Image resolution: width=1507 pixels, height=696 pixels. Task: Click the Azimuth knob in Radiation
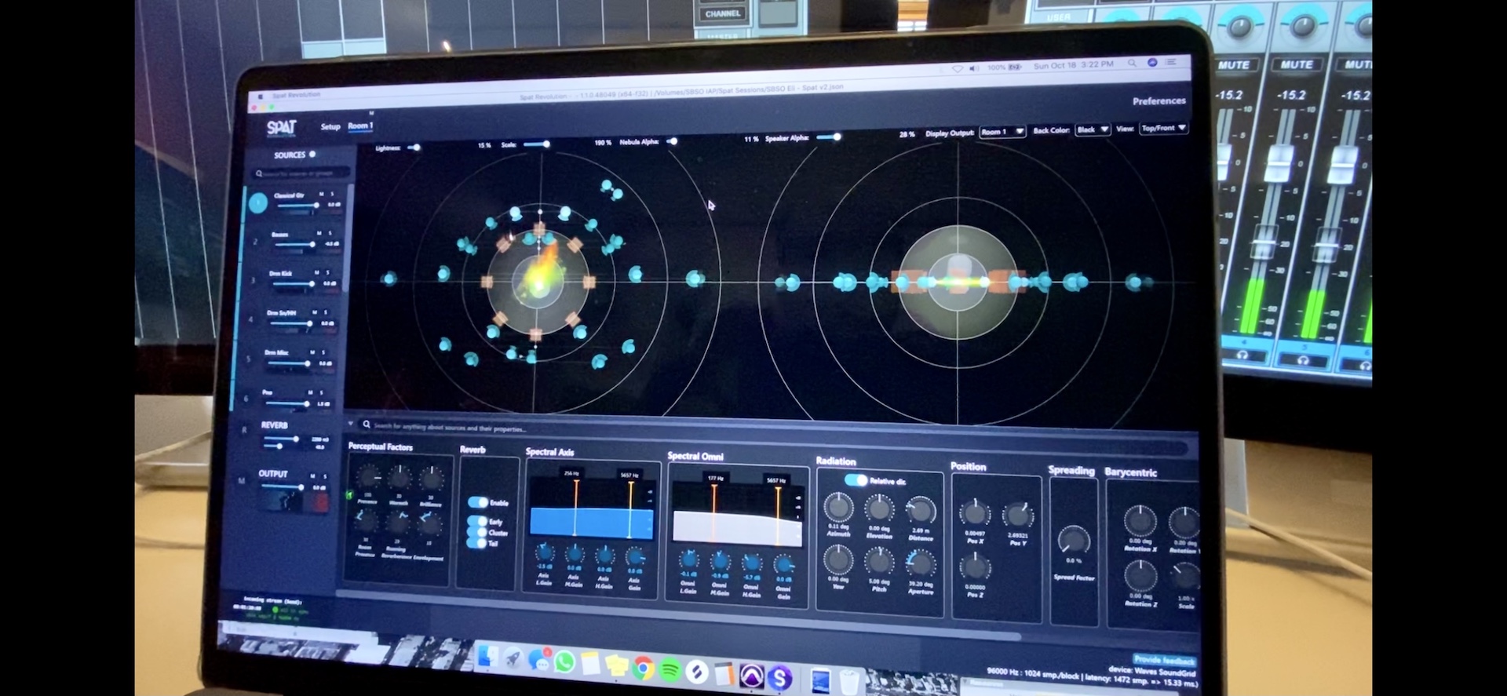pyautogui.click(x=838, y=508)
